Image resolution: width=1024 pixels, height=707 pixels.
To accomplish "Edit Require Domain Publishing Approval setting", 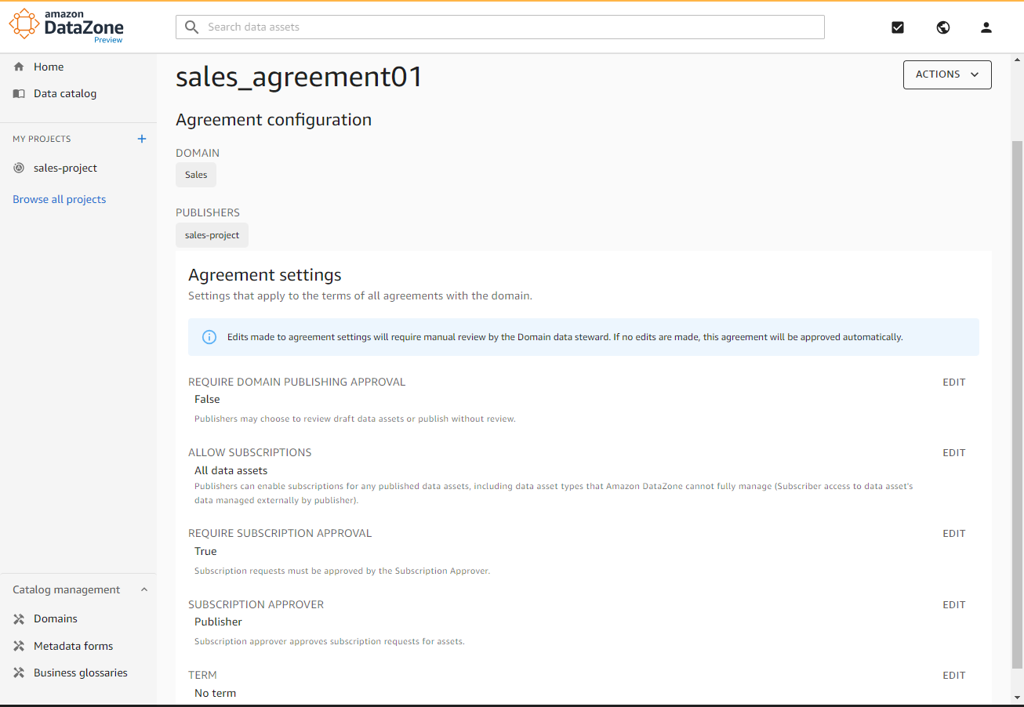I will (x=954, y=383).
